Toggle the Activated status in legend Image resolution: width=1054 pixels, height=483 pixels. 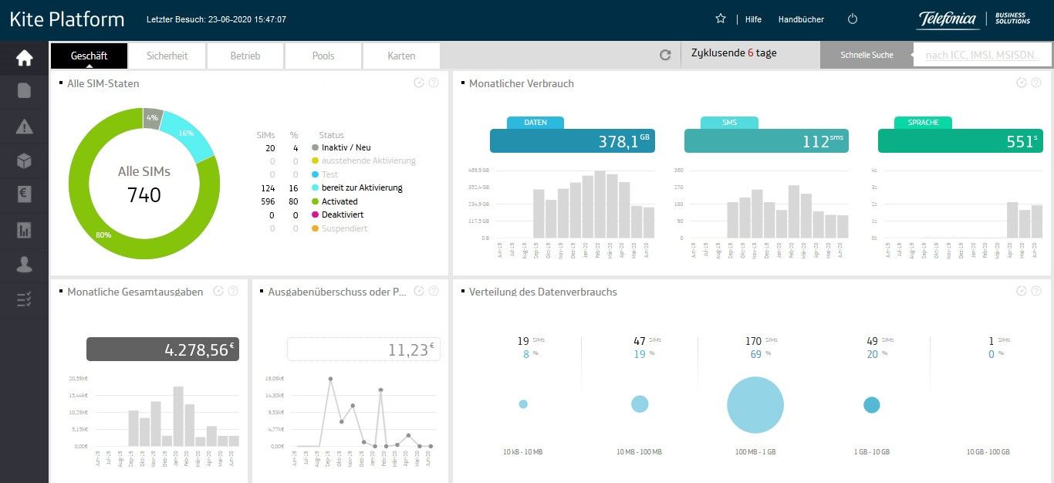[340, 201]
